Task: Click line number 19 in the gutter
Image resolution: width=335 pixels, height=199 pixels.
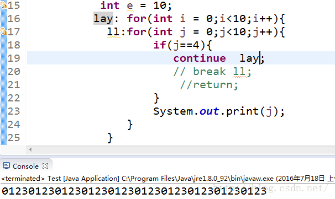Action: pos(14,58)
